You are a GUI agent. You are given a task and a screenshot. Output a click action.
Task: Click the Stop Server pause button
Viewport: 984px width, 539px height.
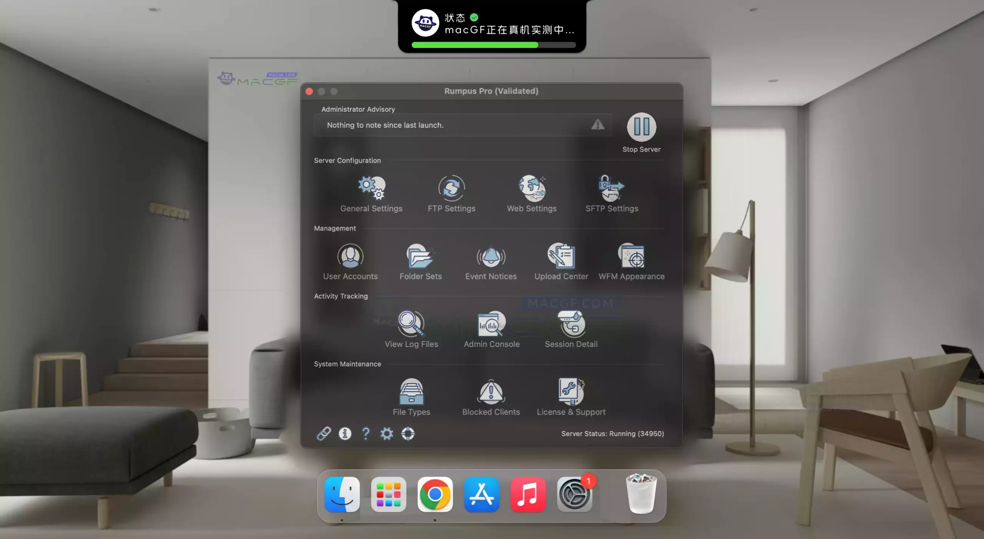click(x=642, y=126)
